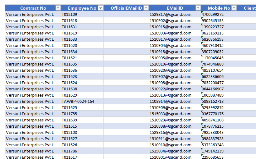Select email cell 1510908@sgcand.com
The image size is (256, 159).
[x=175, y=83]
